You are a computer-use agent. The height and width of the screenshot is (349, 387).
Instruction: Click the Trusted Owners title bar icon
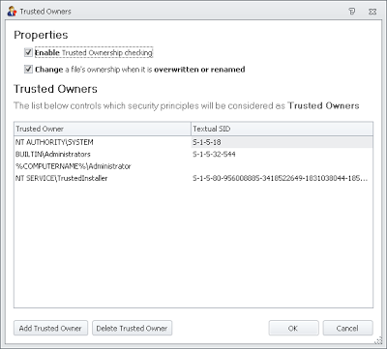click(12, 12)
